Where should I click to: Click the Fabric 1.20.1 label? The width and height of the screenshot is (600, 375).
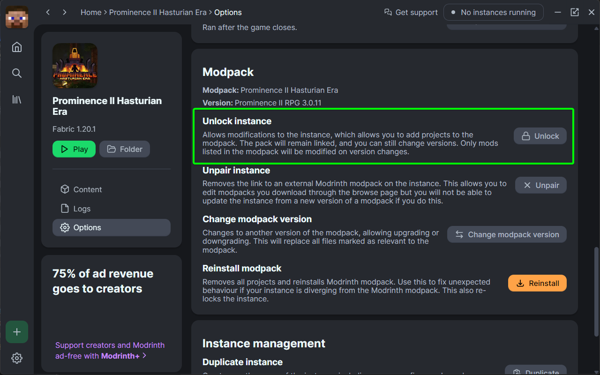coord(74,129)
